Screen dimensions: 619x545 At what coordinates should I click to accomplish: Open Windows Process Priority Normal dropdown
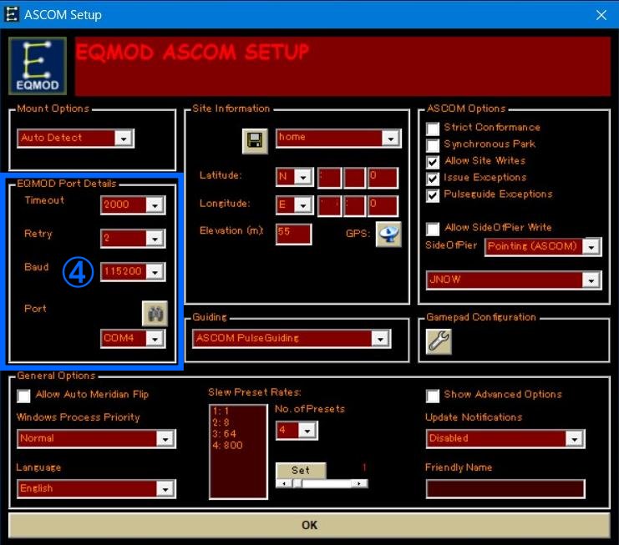[165, 439]
